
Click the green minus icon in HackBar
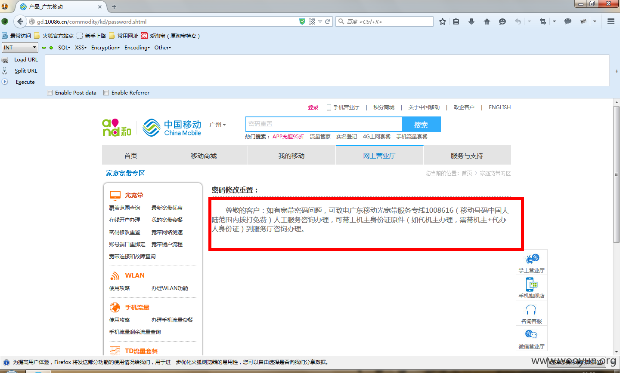click(x=44, y=48)
